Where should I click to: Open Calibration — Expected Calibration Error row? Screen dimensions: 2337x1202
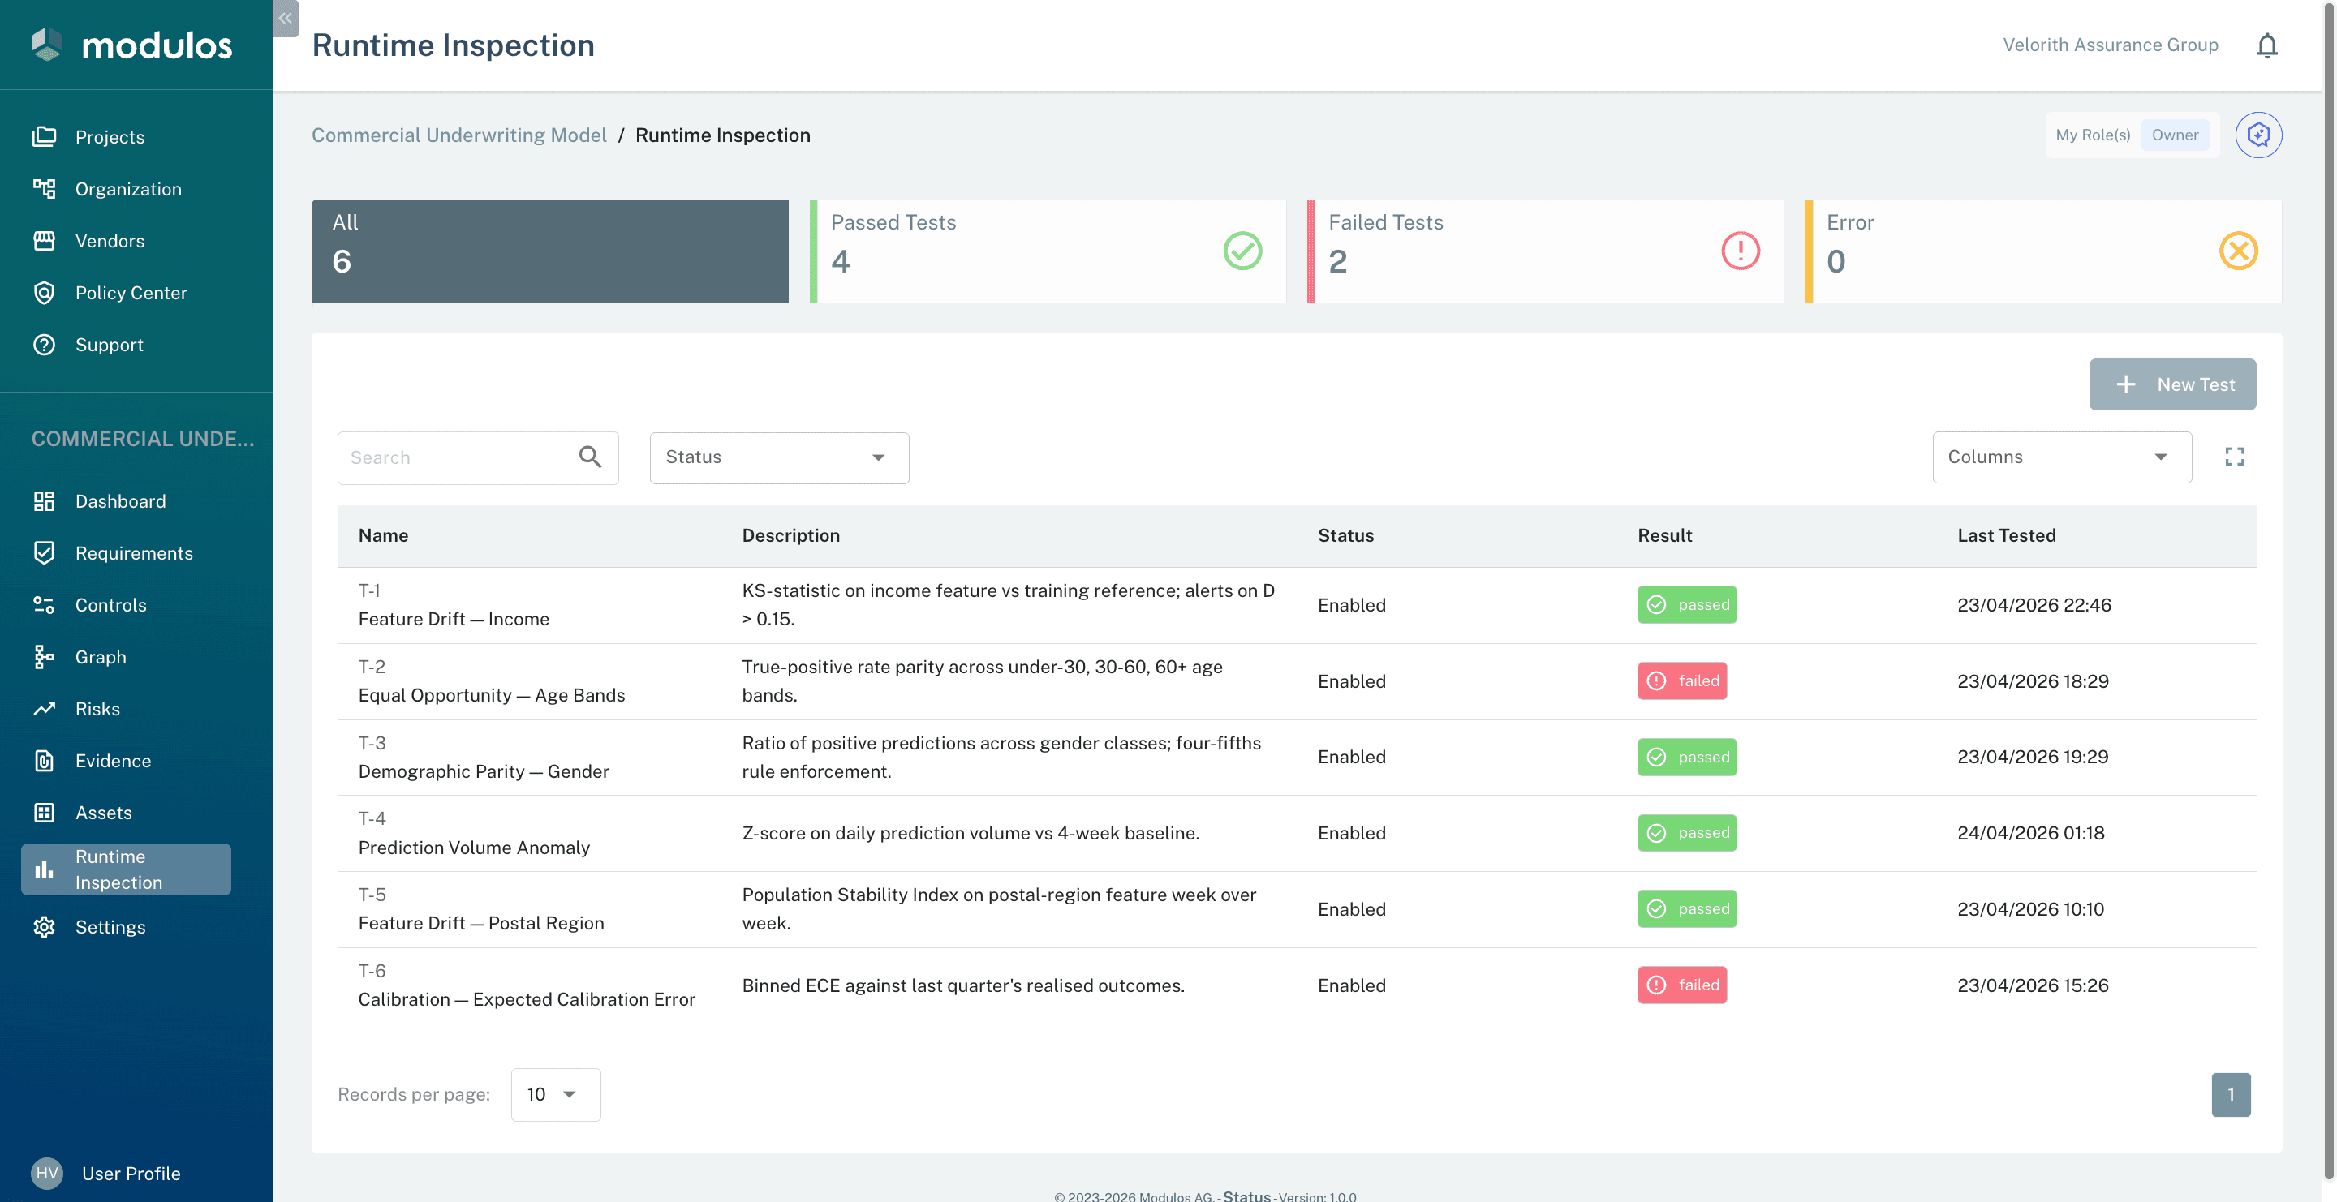1297,985
